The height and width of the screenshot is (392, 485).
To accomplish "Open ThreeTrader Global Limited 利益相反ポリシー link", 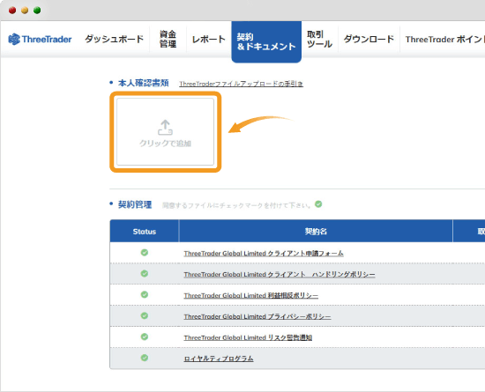I will click(x=250, y=295).
